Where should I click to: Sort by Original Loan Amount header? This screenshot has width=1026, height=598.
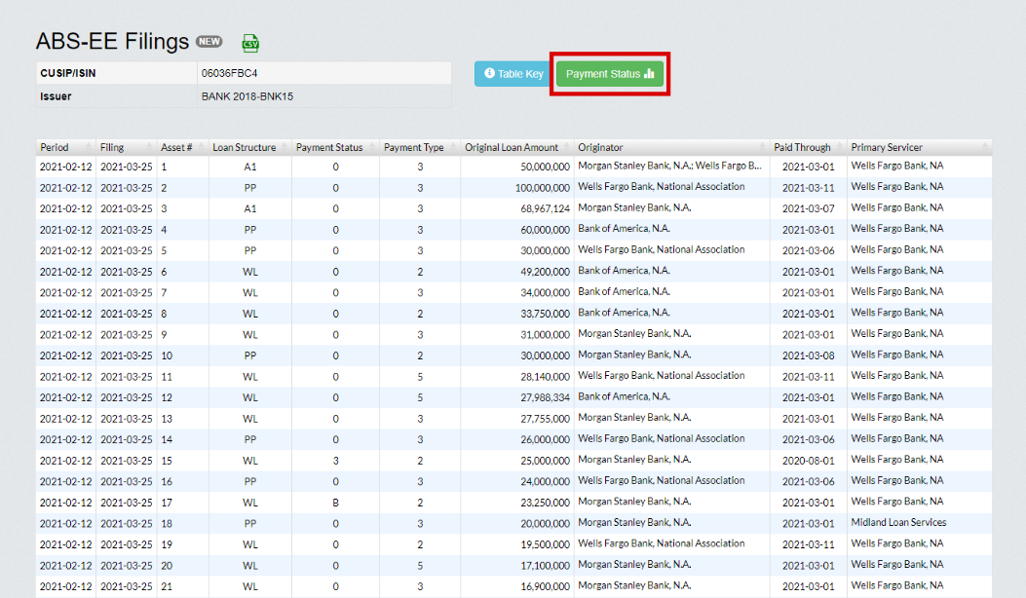coord(512,147)
